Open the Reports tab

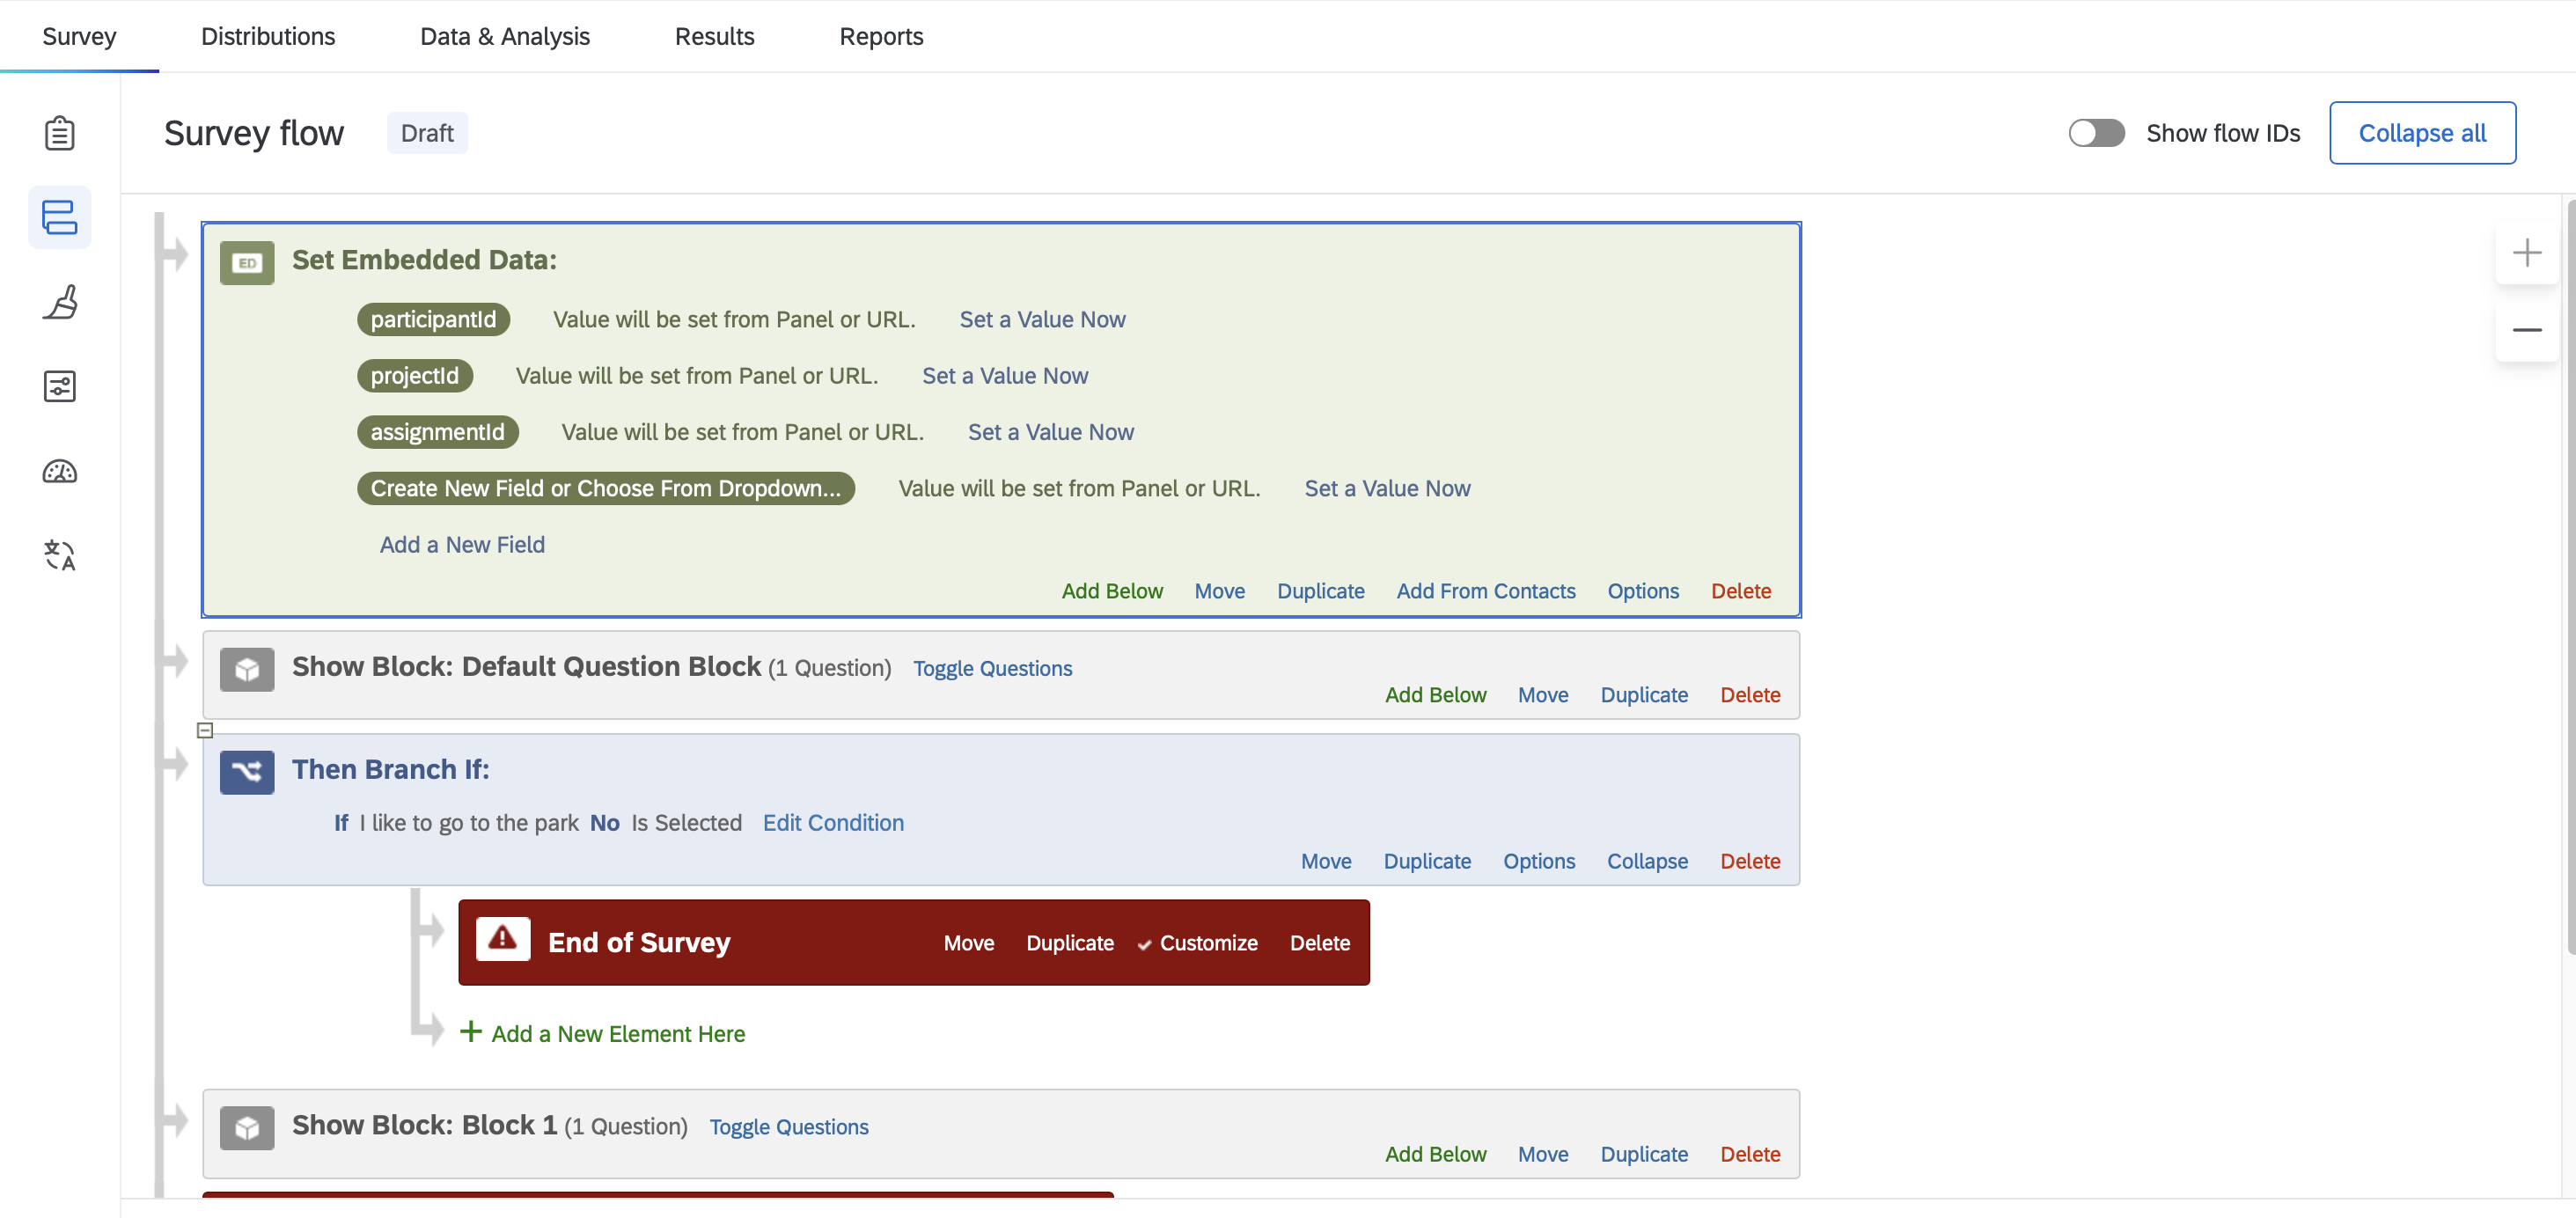click(881, 36)
